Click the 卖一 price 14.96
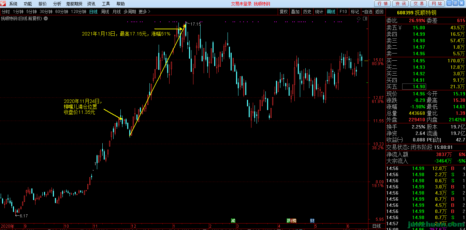This screenshot has width=466, height=230. pos(419,53)
